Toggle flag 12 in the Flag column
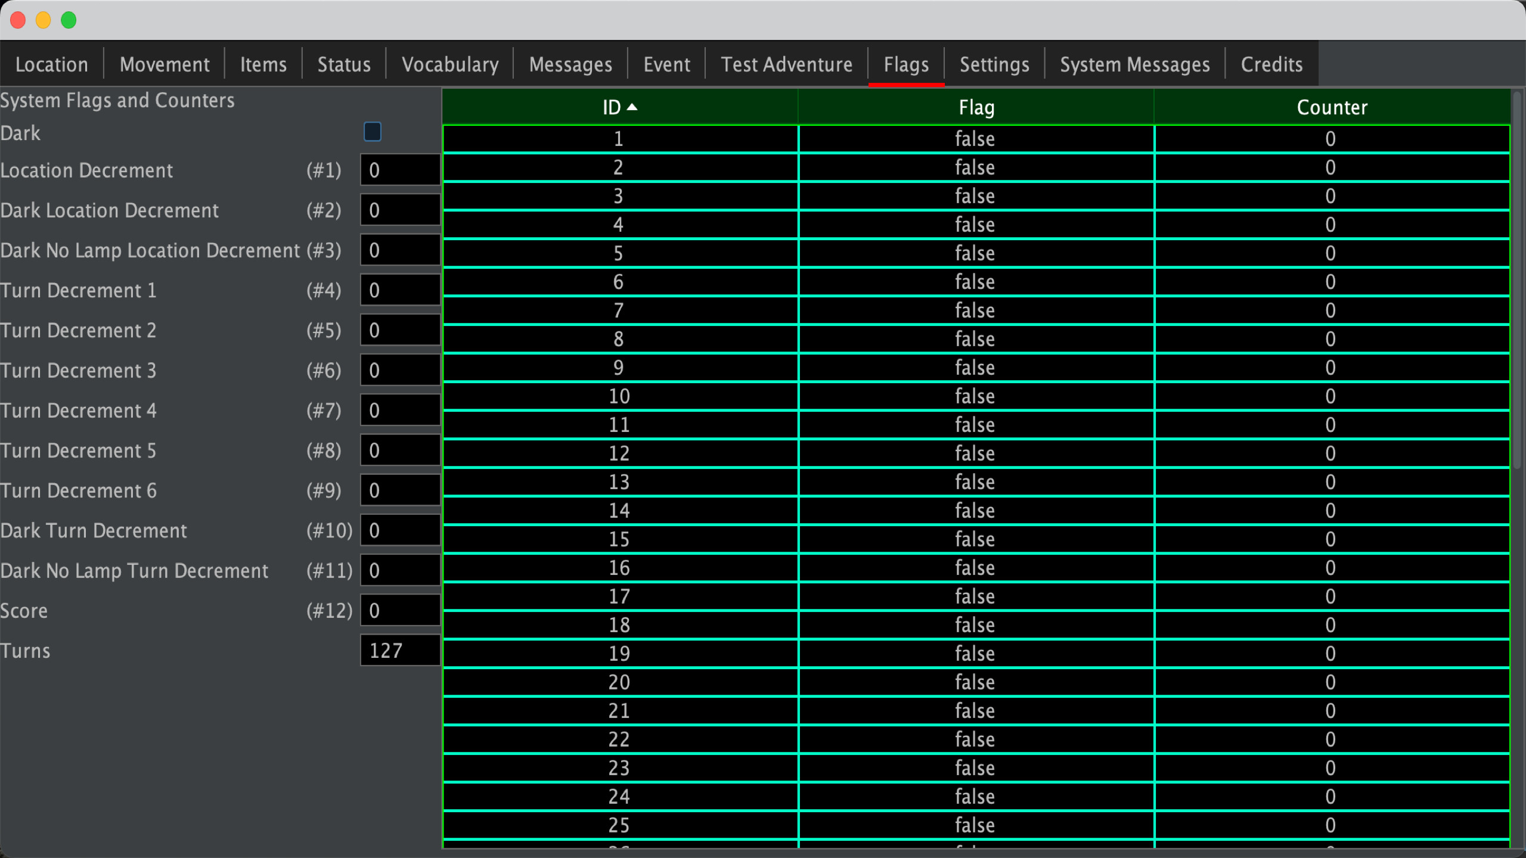Viewport: 1526px width, 858px height. (x=975, y=453)
